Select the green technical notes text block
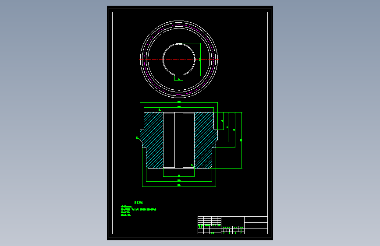The image size is (380, 246). [139, 209]
